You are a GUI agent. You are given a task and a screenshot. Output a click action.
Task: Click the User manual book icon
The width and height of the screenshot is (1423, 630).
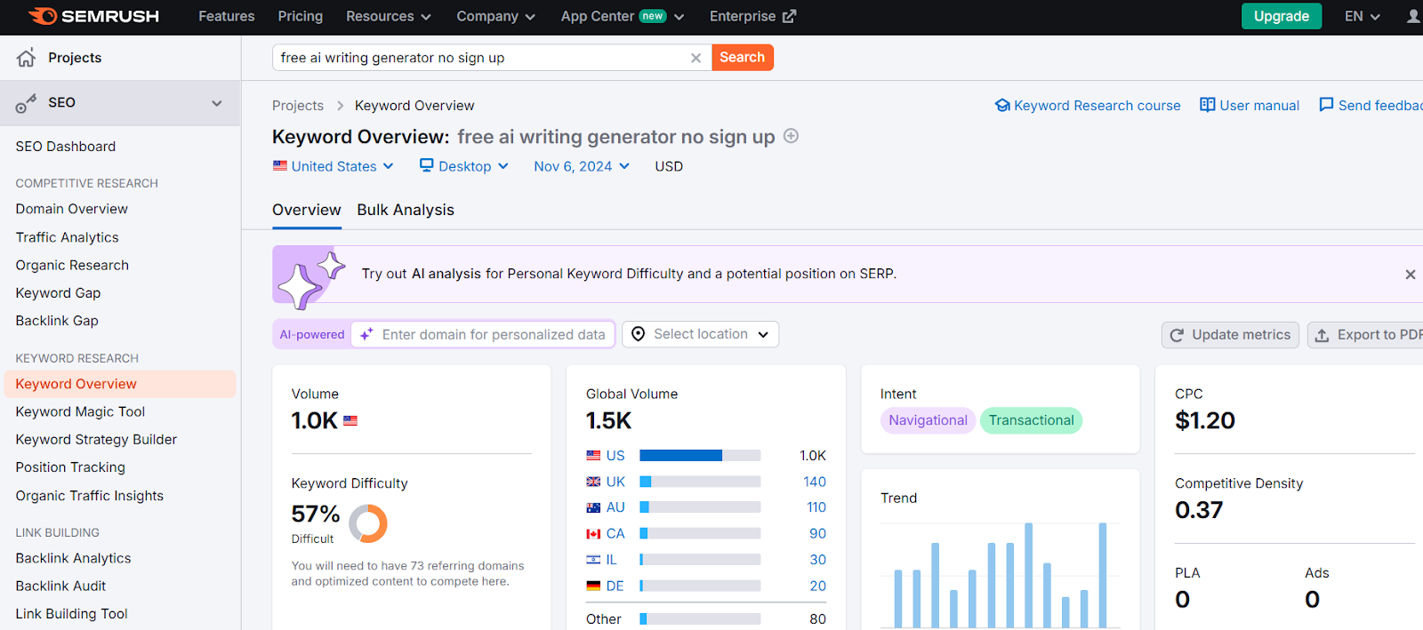pos(1207,105)
